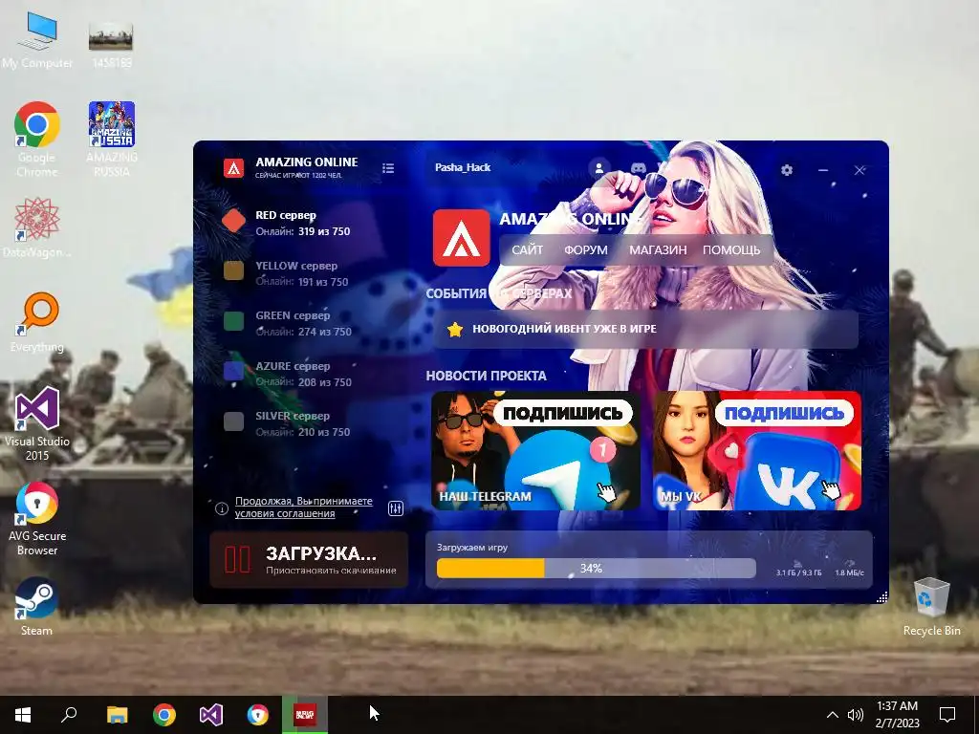Open the server list menu icon
Screen dimensions: 979x734
click(388, 168)
